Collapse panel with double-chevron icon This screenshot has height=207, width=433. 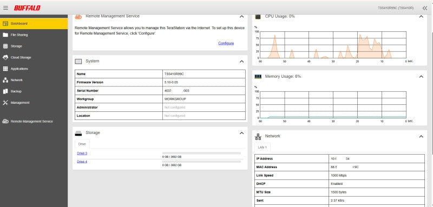[x=425, y=8]
